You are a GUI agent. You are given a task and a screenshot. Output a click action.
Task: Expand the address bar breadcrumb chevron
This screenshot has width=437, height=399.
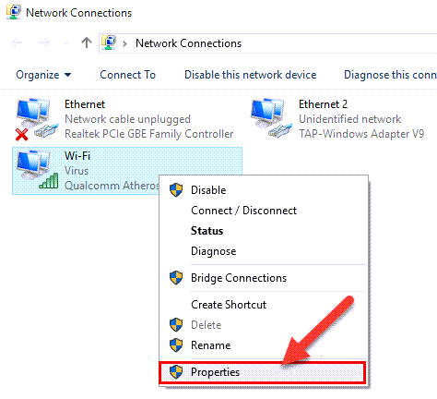pos(124,43)
